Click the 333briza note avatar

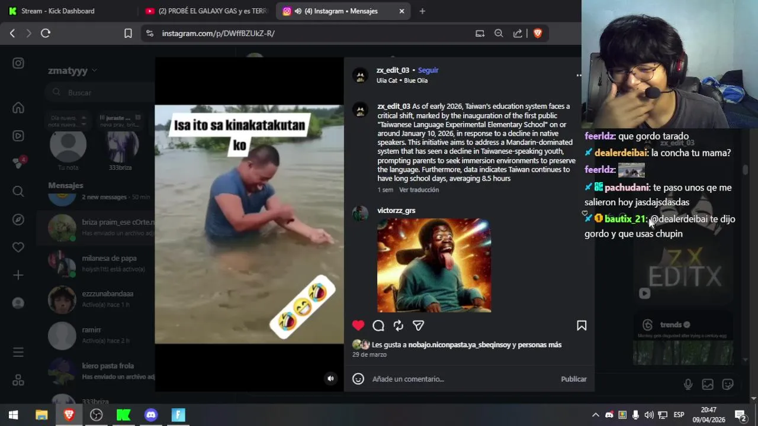point(123,145)
